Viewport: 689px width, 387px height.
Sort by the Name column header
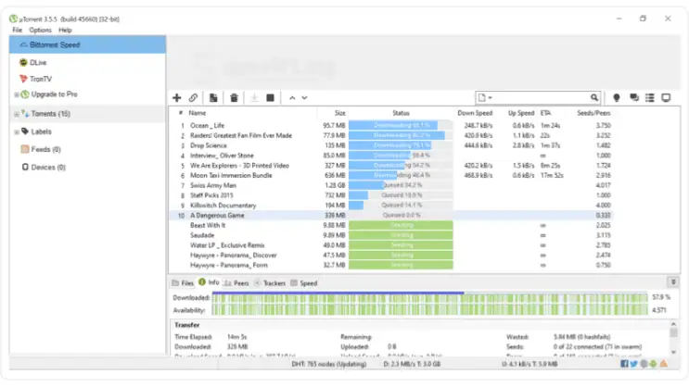pyautogui.click(x=198, y=113)
